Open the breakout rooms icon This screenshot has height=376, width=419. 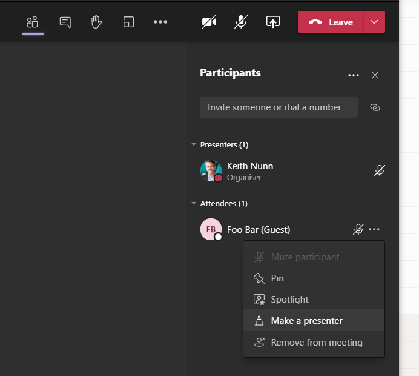128,22
